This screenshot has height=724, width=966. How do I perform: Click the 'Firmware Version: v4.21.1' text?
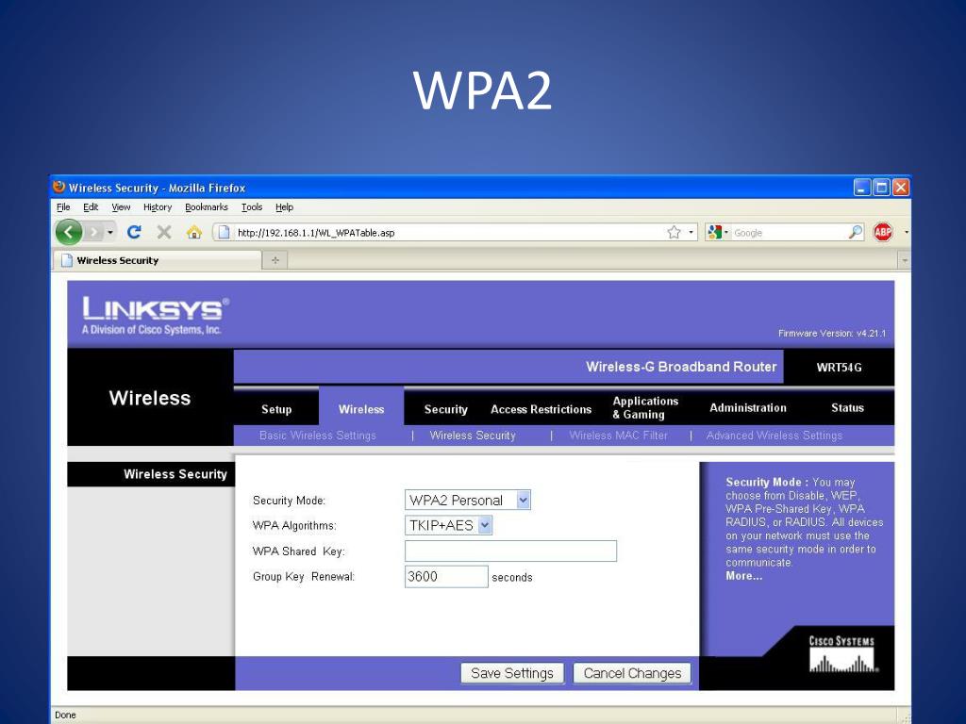click(x=832, y=333)
